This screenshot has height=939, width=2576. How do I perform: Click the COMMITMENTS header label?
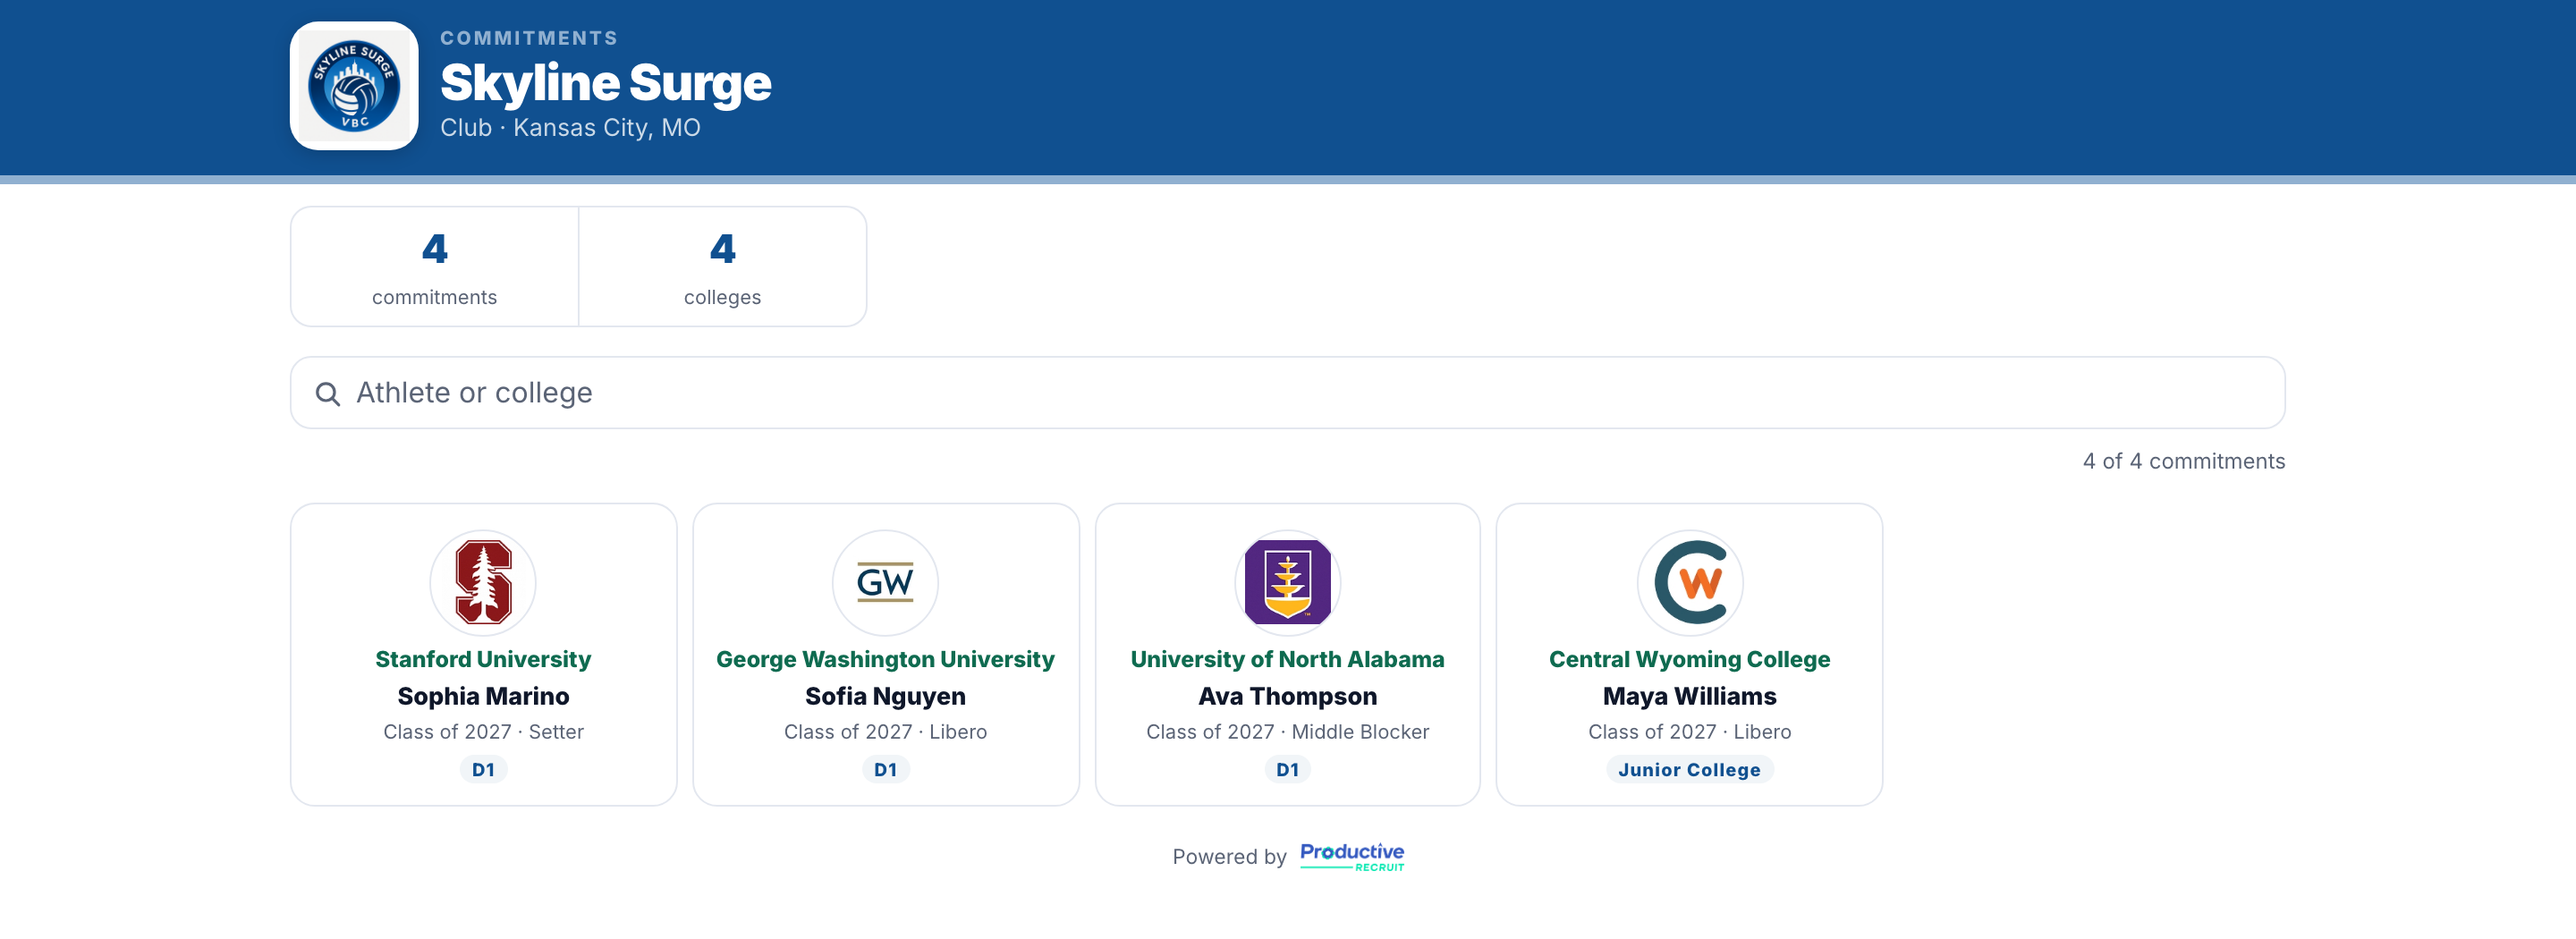(x=529, y=38)
